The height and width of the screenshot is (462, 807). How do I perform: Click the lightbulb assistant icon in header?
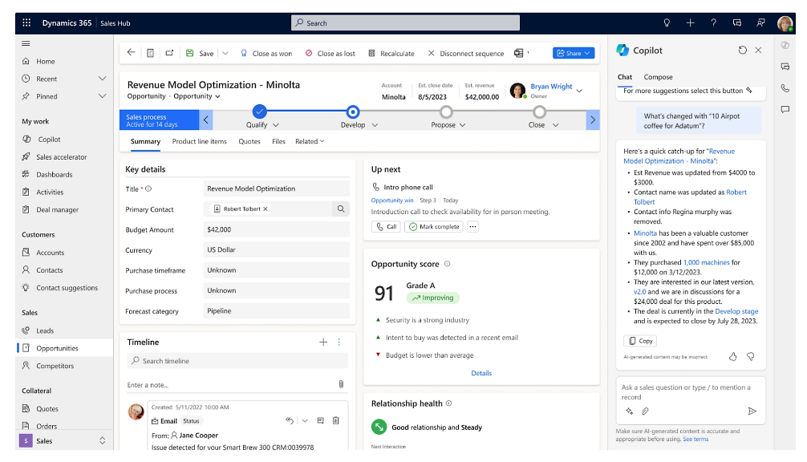pos(667,22)
